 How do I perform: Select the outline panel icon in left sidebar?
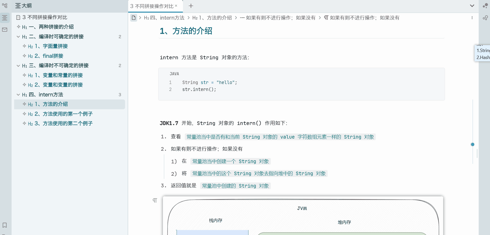pos(5,18)
